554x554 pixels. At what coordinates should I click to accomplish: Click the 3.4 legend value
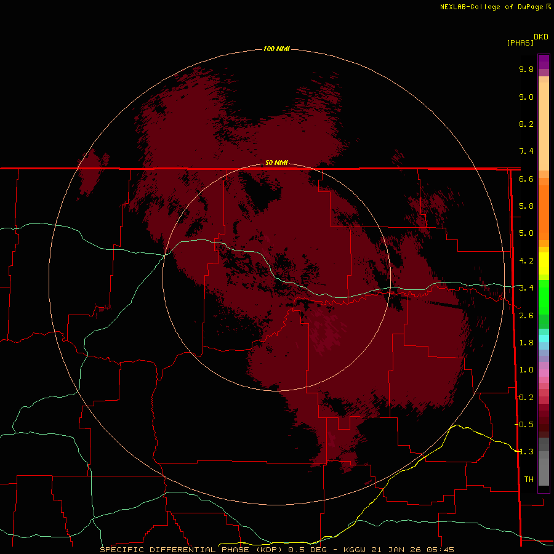526,288
